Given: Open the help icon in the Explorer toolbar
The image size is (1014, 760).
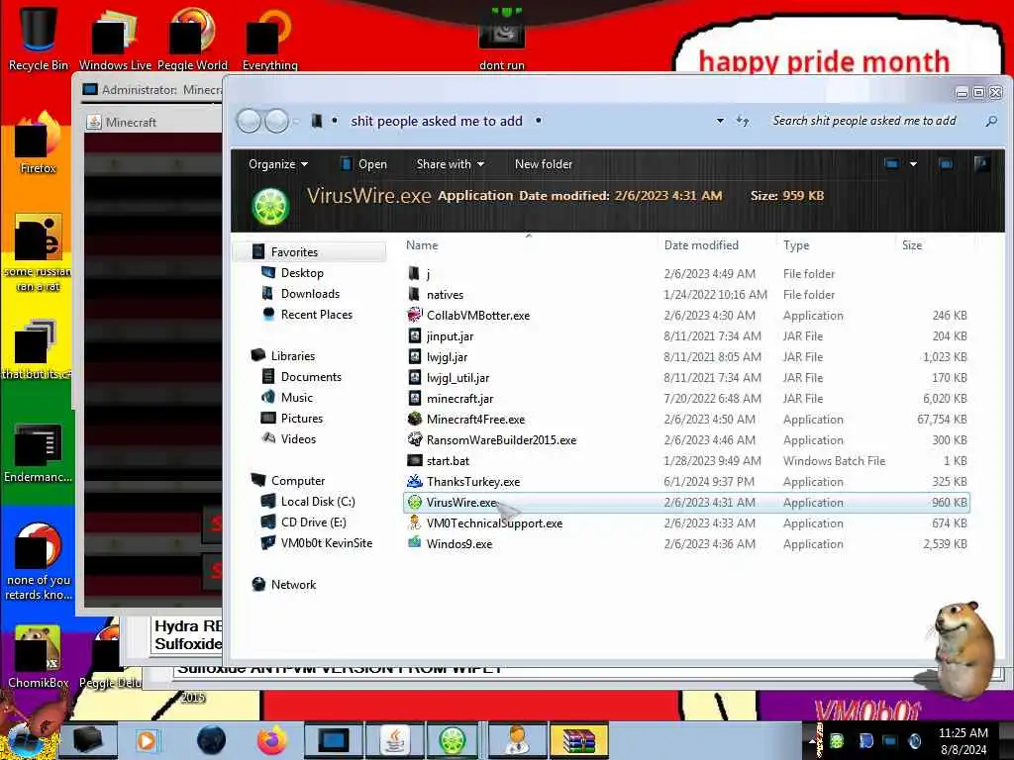Looking at the screenshot, I should coord(981,164).
